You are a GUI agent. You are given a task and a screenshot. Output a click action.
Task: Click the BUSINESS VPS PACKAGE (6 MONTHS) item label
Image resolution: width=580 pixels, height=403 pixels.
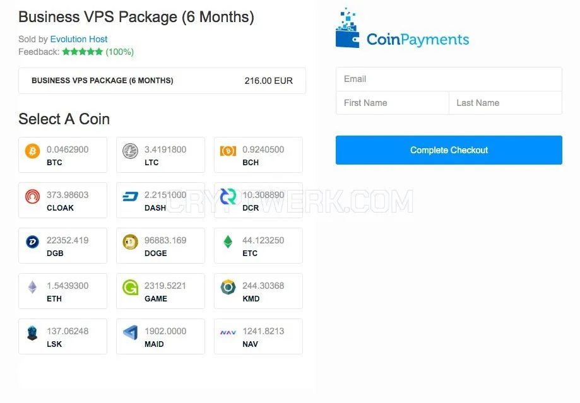[x=102, y=81]
